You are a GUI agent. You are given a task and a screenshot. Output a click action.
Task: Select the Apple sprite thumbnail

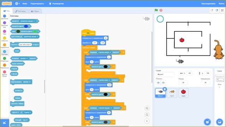183,93
